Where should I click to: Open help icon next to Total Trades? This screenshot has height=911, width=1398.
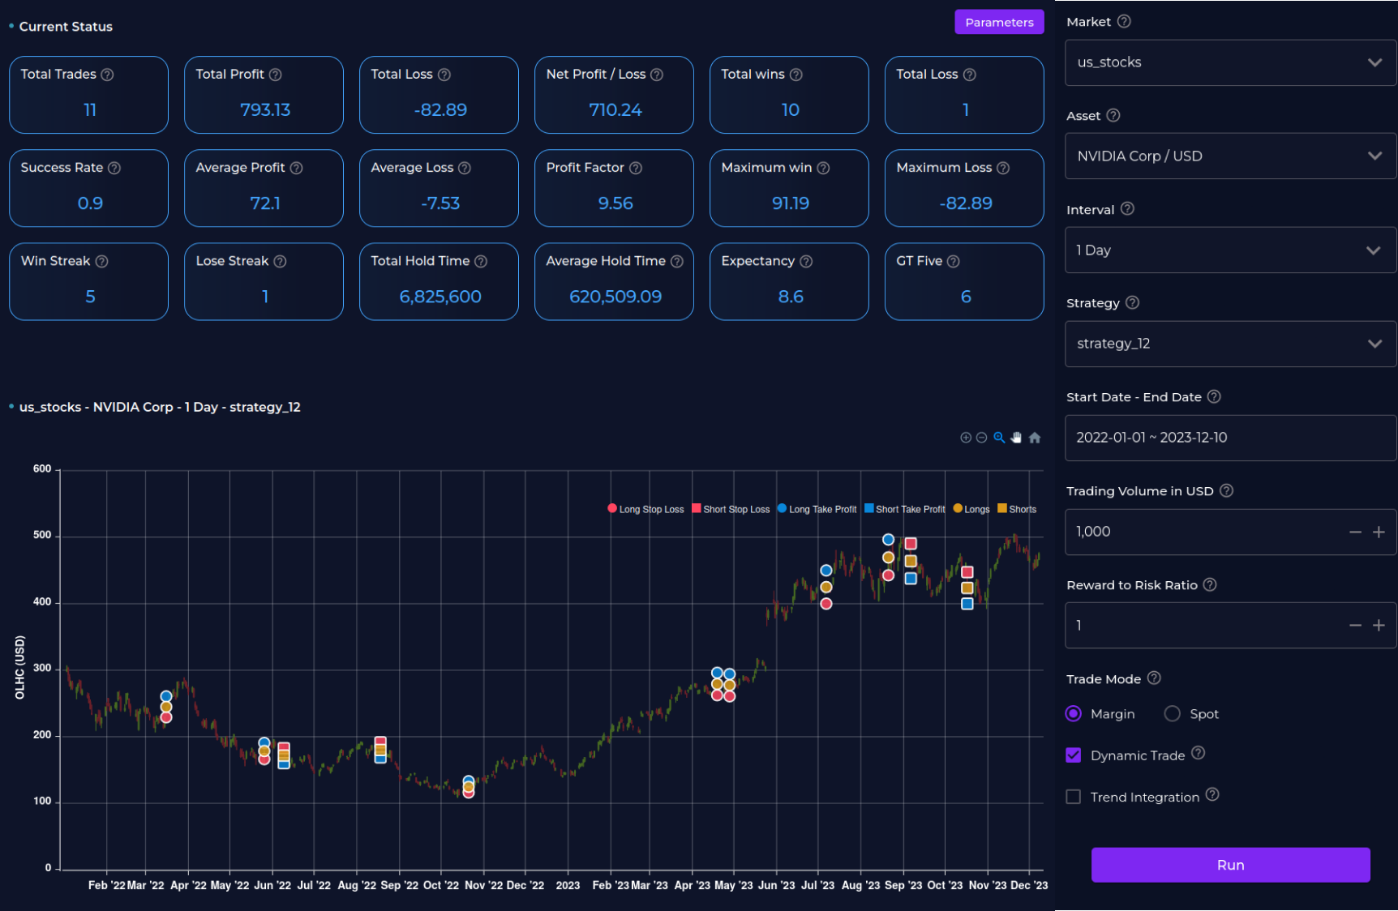[x=107, y=75]
